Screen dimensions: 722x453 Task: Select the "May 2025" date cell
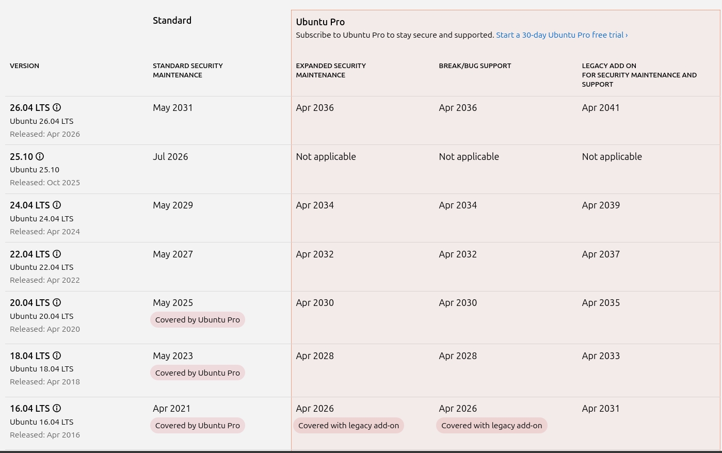173,303
